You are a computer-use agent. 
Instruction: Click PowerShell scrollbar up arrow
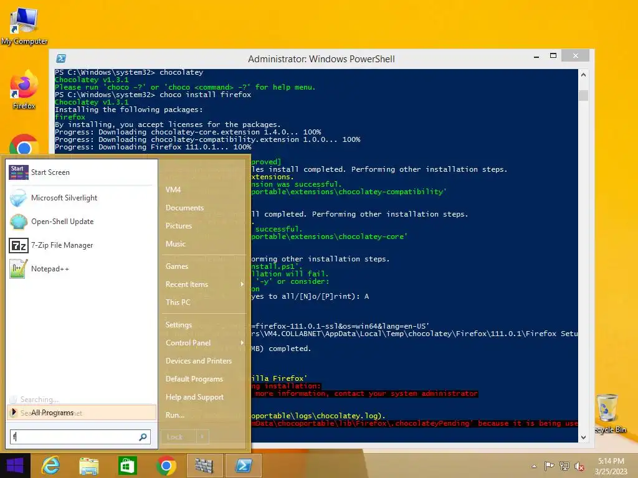tap(583, 75)
